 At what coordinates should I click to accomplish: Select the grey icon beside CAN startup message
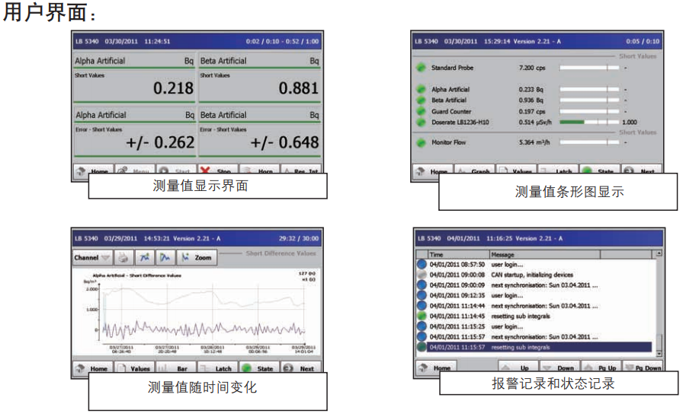(x=421, y=275)
